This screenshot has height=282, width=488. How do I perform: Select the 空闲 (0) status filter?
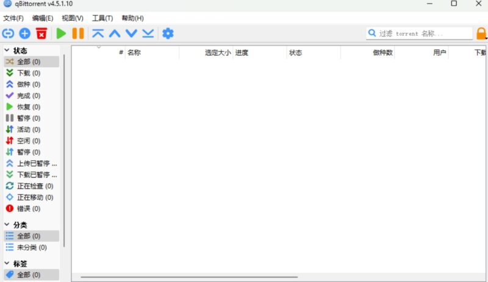(x=32, y=141)
